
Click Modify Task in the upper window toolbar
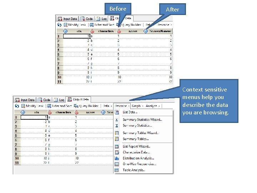[x=75, y=25]
